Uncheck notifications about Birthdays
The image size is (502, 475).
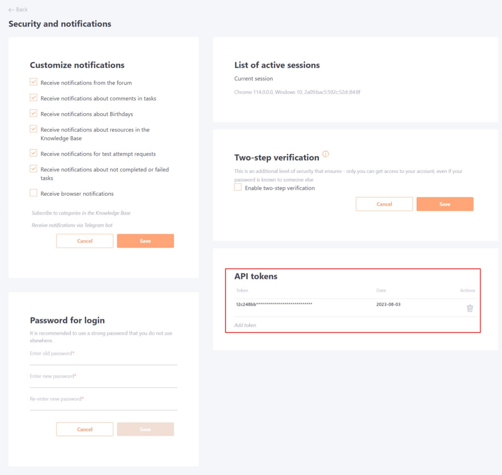point(33,113)
